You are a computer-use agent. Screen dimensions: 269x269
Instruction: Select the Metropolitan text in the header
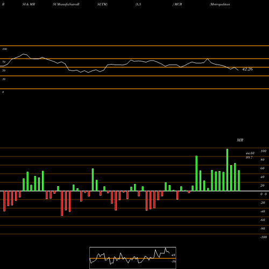[220, 4]
